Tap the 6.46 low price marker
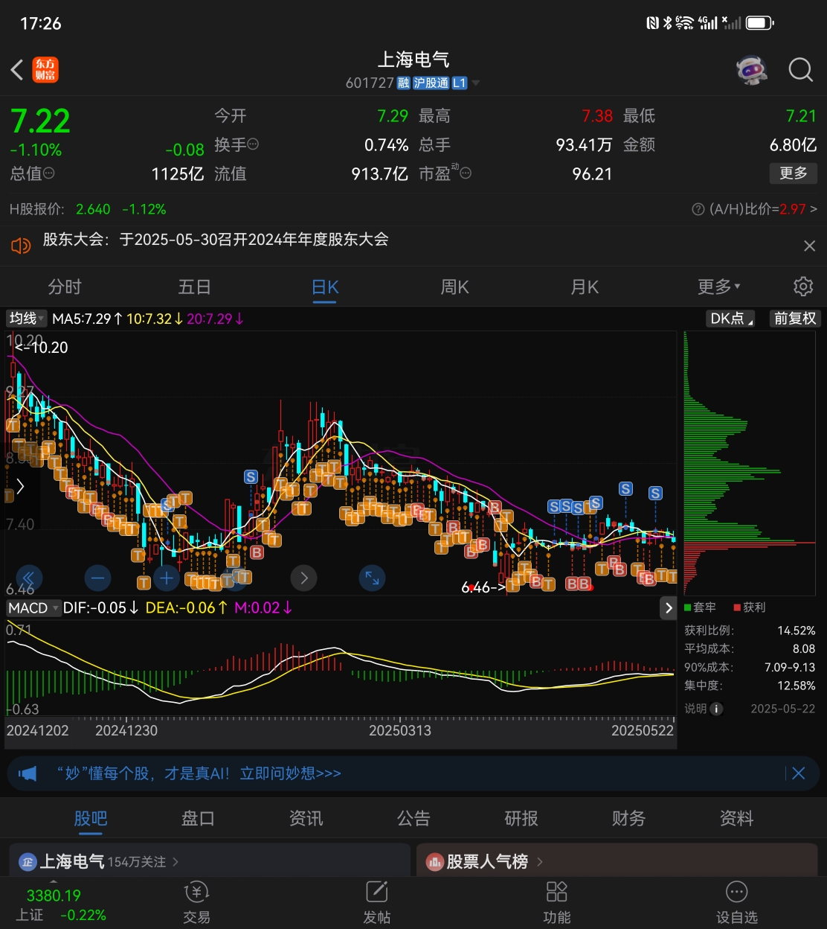Image resolution: width=827 pixels, height=929 pixels. tap(483, 587)
